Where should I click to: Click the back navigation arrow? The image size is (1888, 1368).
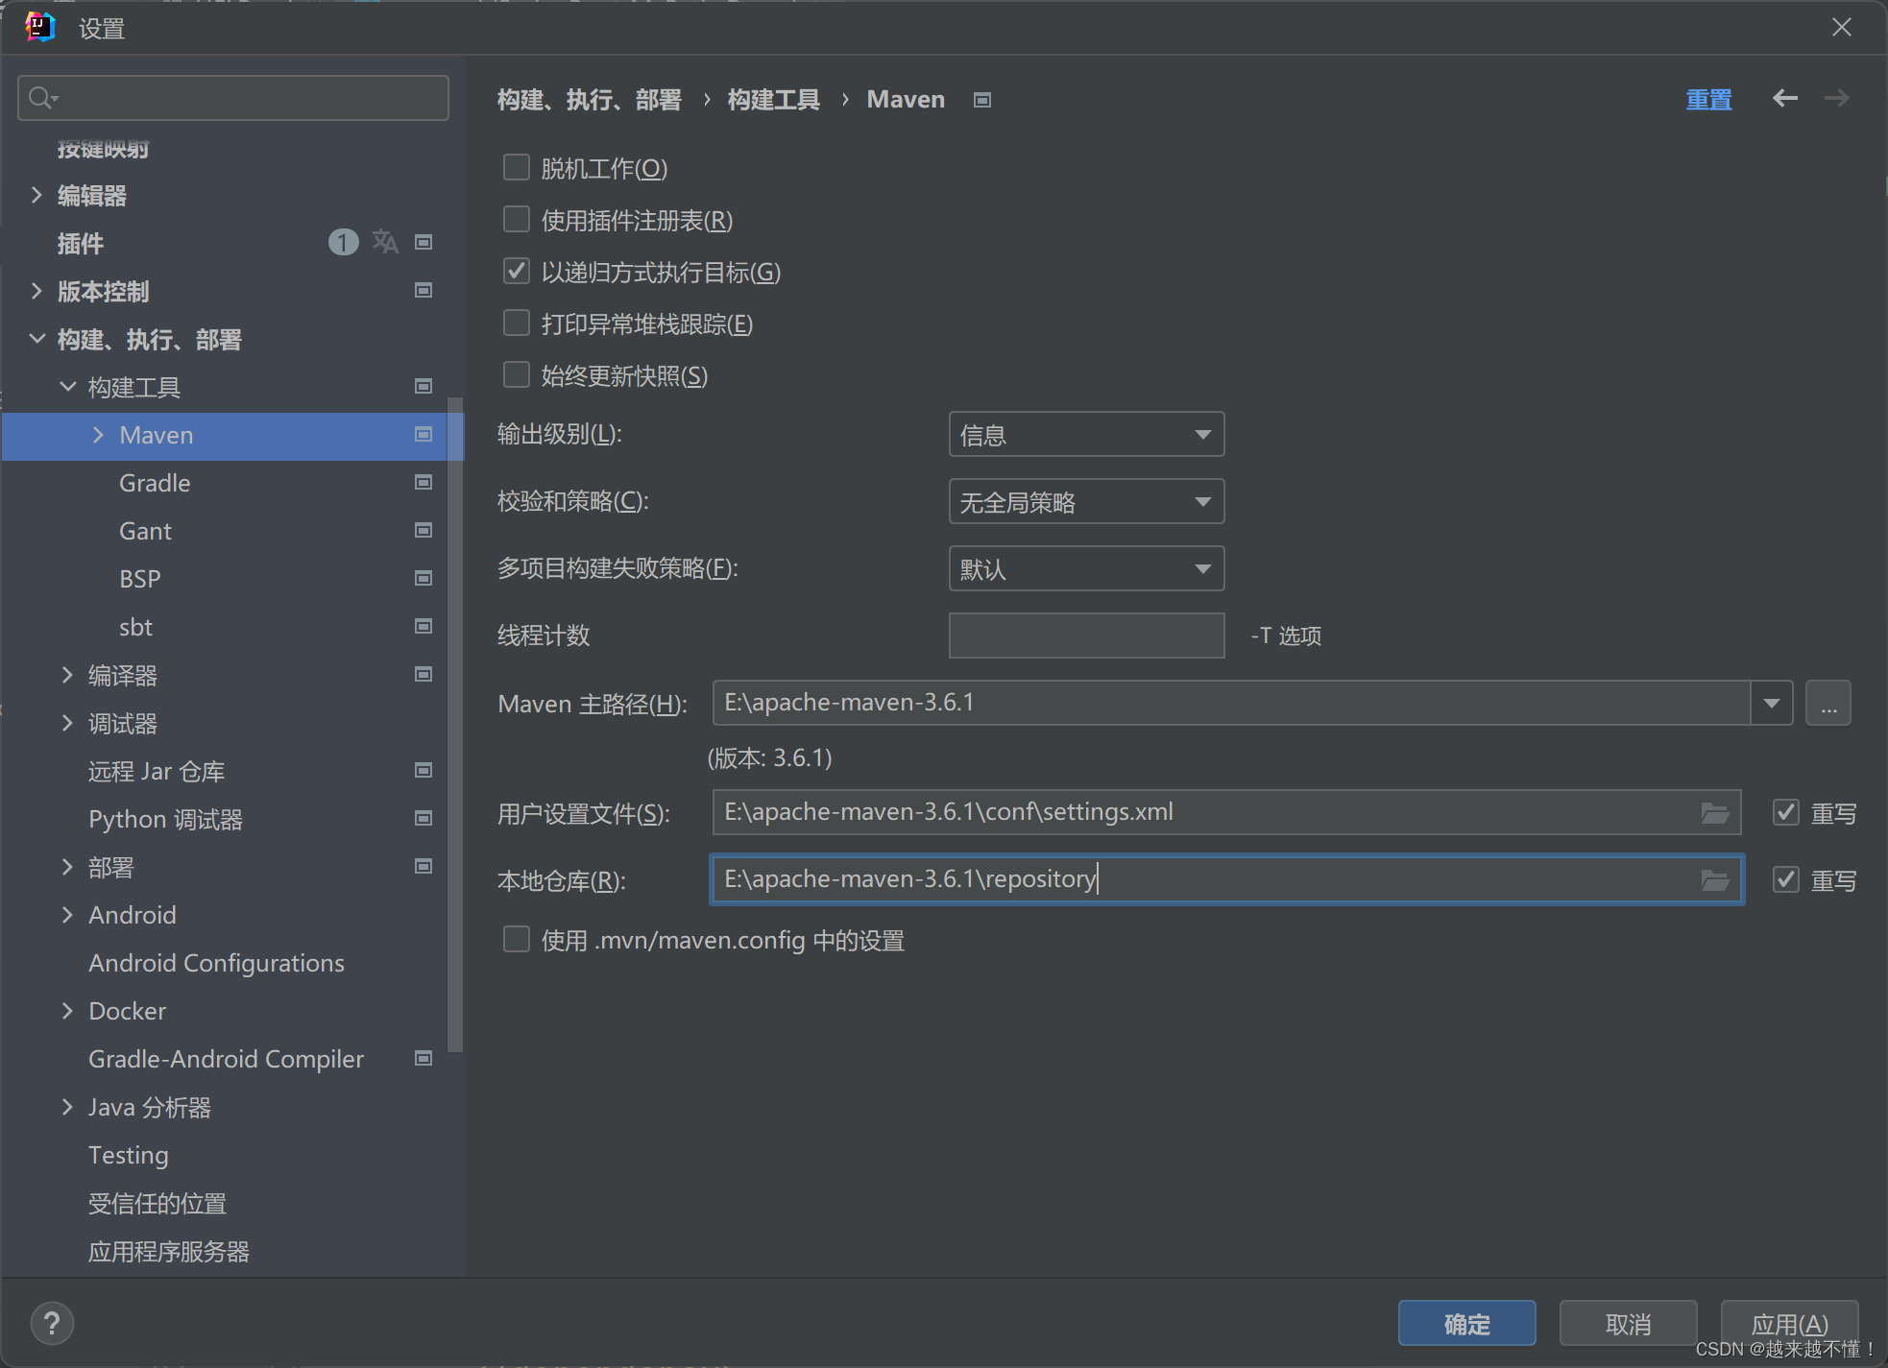point(1784,98)
